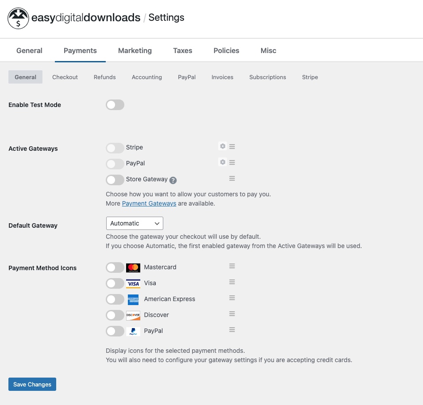423x405 pixels.
Task: Select the Payments main tab
Action: tap(80, 50)
